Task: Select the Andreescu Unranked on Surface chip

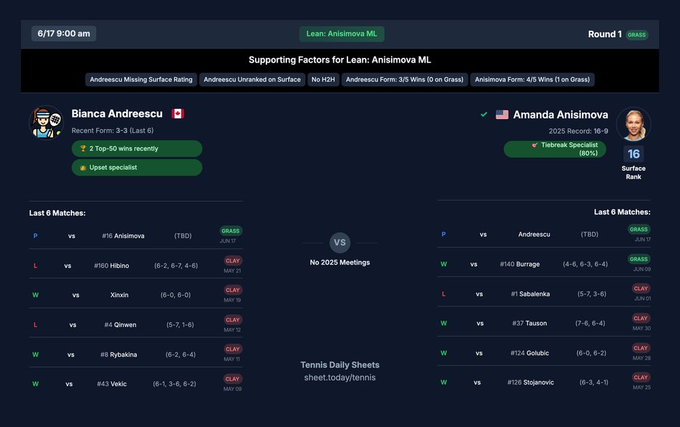Action: pyautogui.click(x=252, y=80)
